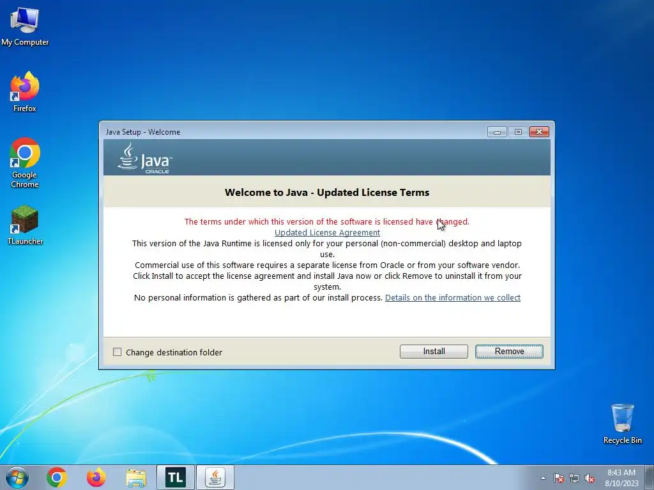Select the Google Chrome desktop shortcut

25,163
